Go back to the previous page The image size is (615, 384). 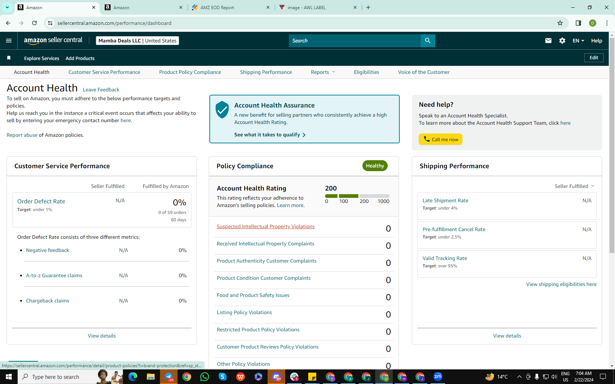click(8, 23)
